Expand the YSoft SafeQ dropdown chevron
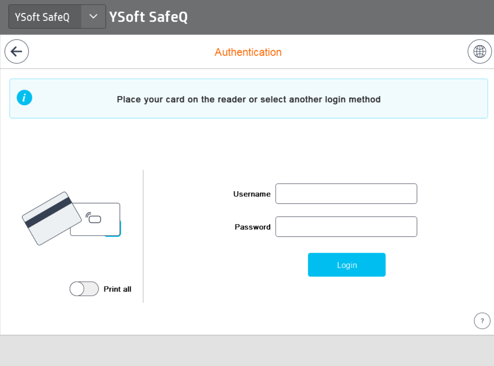Screen dimensions: 494x366 tap(93, 17)
